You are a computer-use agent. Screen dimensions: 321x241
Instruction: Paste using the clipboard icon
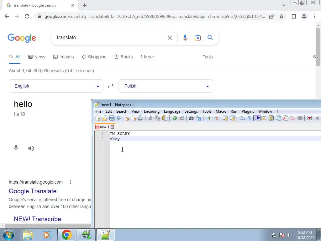[x=165, y=118]
